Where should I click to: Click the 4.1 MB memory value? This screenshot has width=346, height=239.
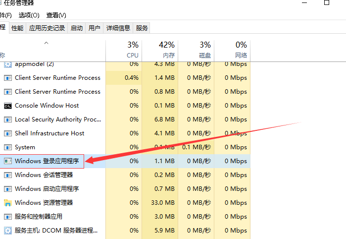pyautogui.click(x=164, y=133)
